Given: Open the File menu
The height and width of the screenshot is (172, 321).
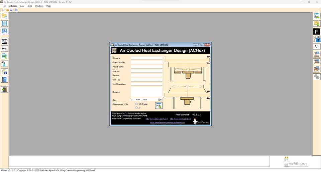Looking at the screenshot, I should (x=4, y=6).
